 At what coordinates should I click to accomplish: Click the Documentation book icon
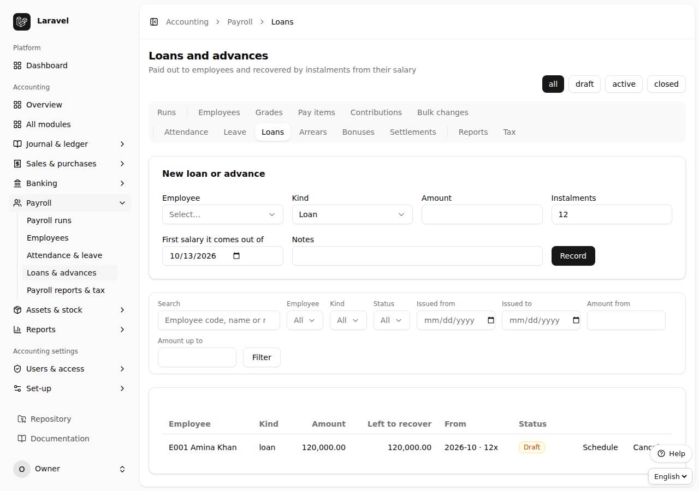pyautogui.click(x=22, y=439)
